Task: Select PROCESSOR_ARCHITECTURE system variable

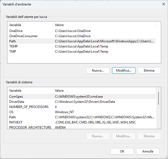Action: (30, 127)
